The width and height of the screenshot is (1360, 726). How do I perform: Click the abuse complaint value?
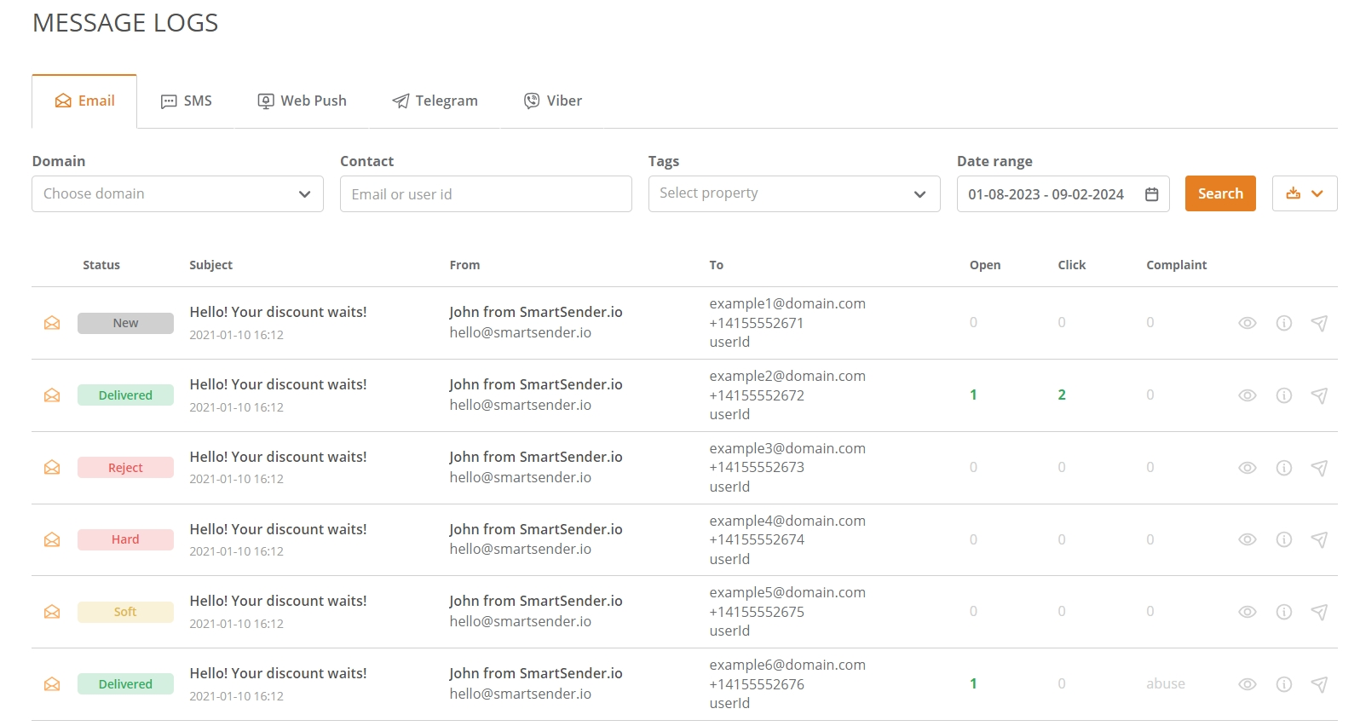pyautogui.click(x=1166, y=683)
